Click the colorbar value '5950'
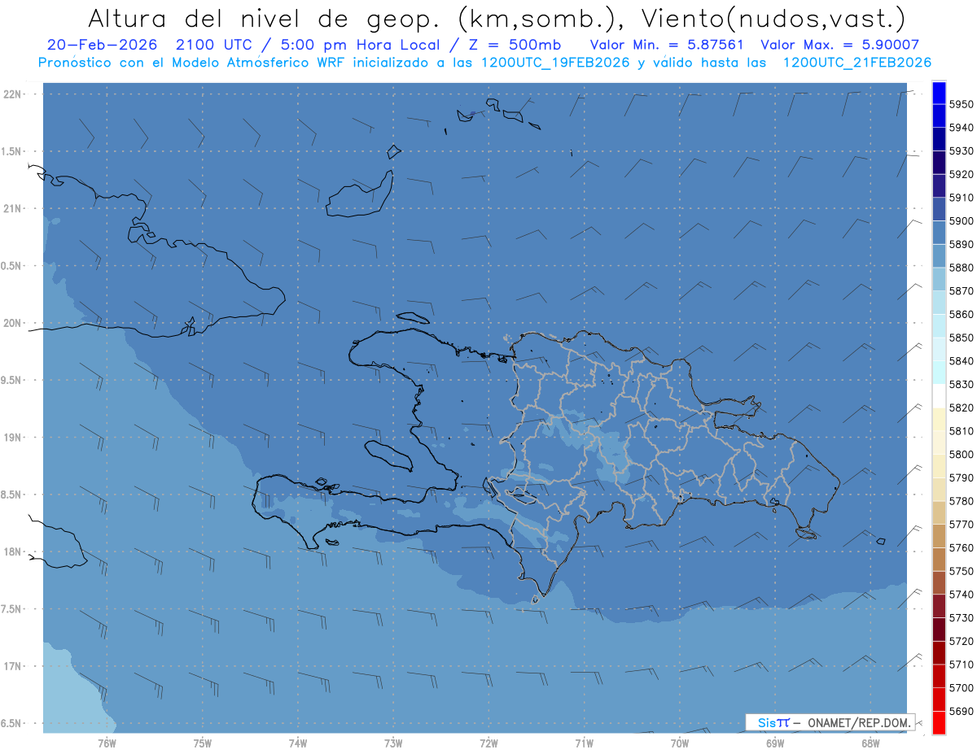Viewport: 977px width, 754px height. [x=961, y=104]
